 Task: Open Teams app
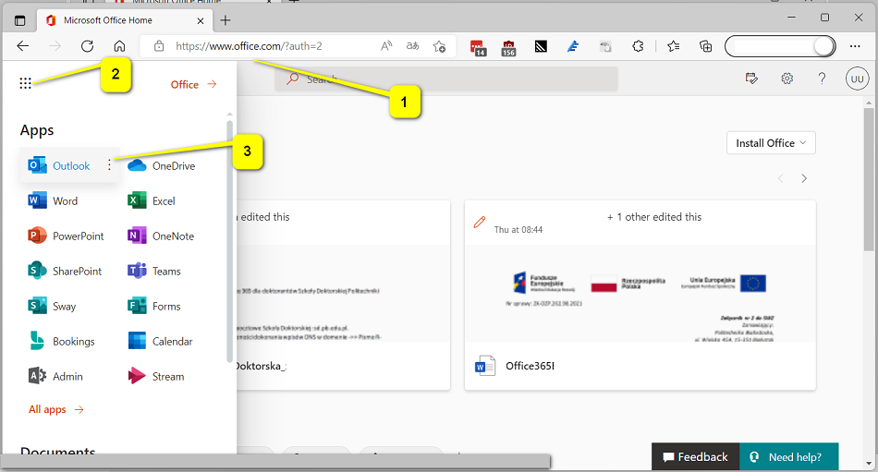point(154,271)
